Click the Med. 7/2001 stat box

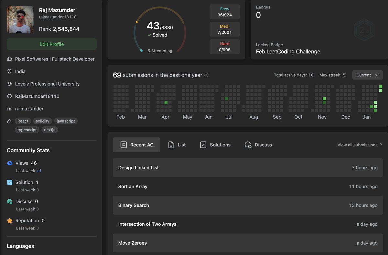point(225,29)
